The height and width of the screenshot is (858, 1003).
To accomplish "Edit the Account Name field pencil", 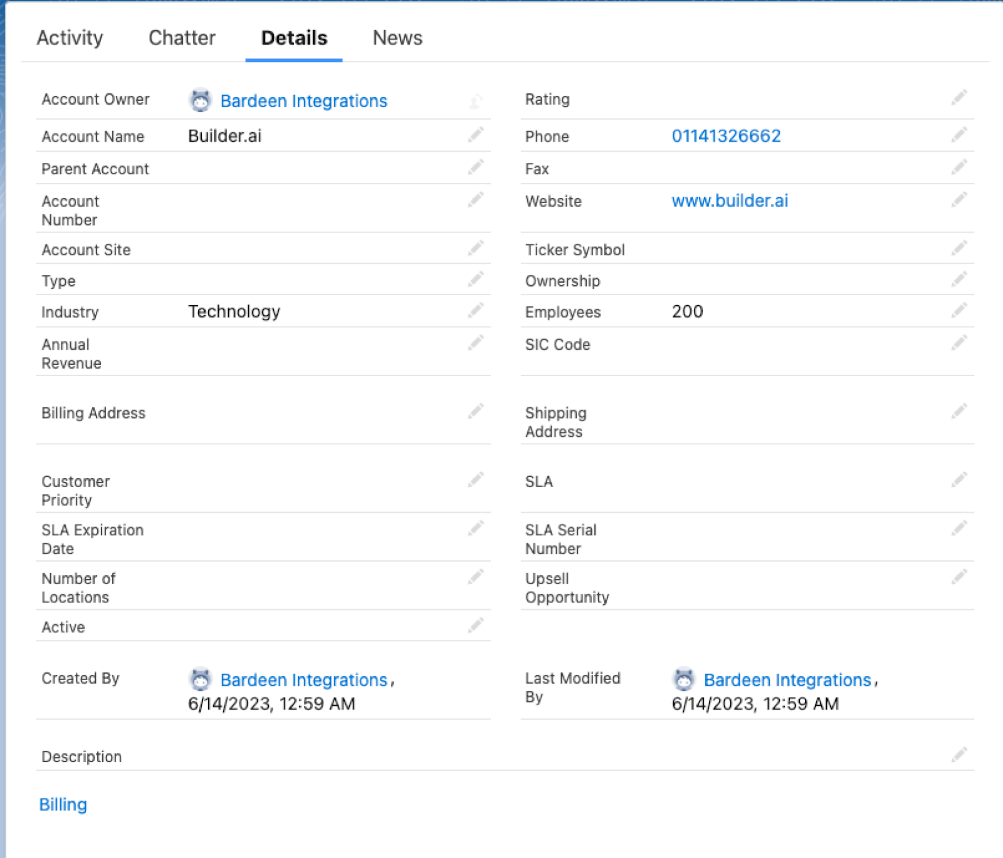I will coord(476,134).
